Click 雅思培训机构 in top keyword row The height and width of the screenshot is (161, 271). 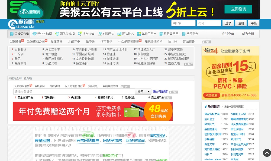pos(153,42)
